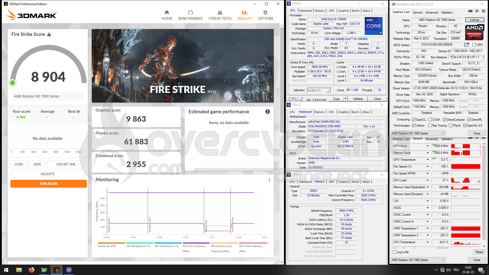
Task: Open Advanced tab in top GPU-Z window
Action: coord(432,12)
